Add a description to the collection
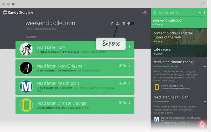 tap(41, 29)
